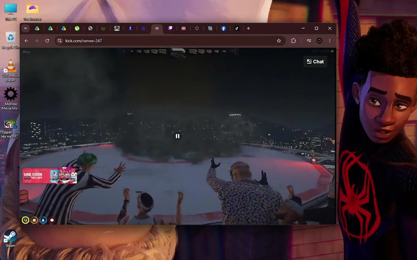Open This PC on the desktop
The height and width of the screenshot is (260, 417).
pos(10,12)
